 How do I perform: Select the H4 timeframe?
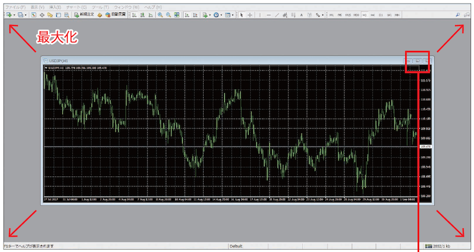click(373, 15)
